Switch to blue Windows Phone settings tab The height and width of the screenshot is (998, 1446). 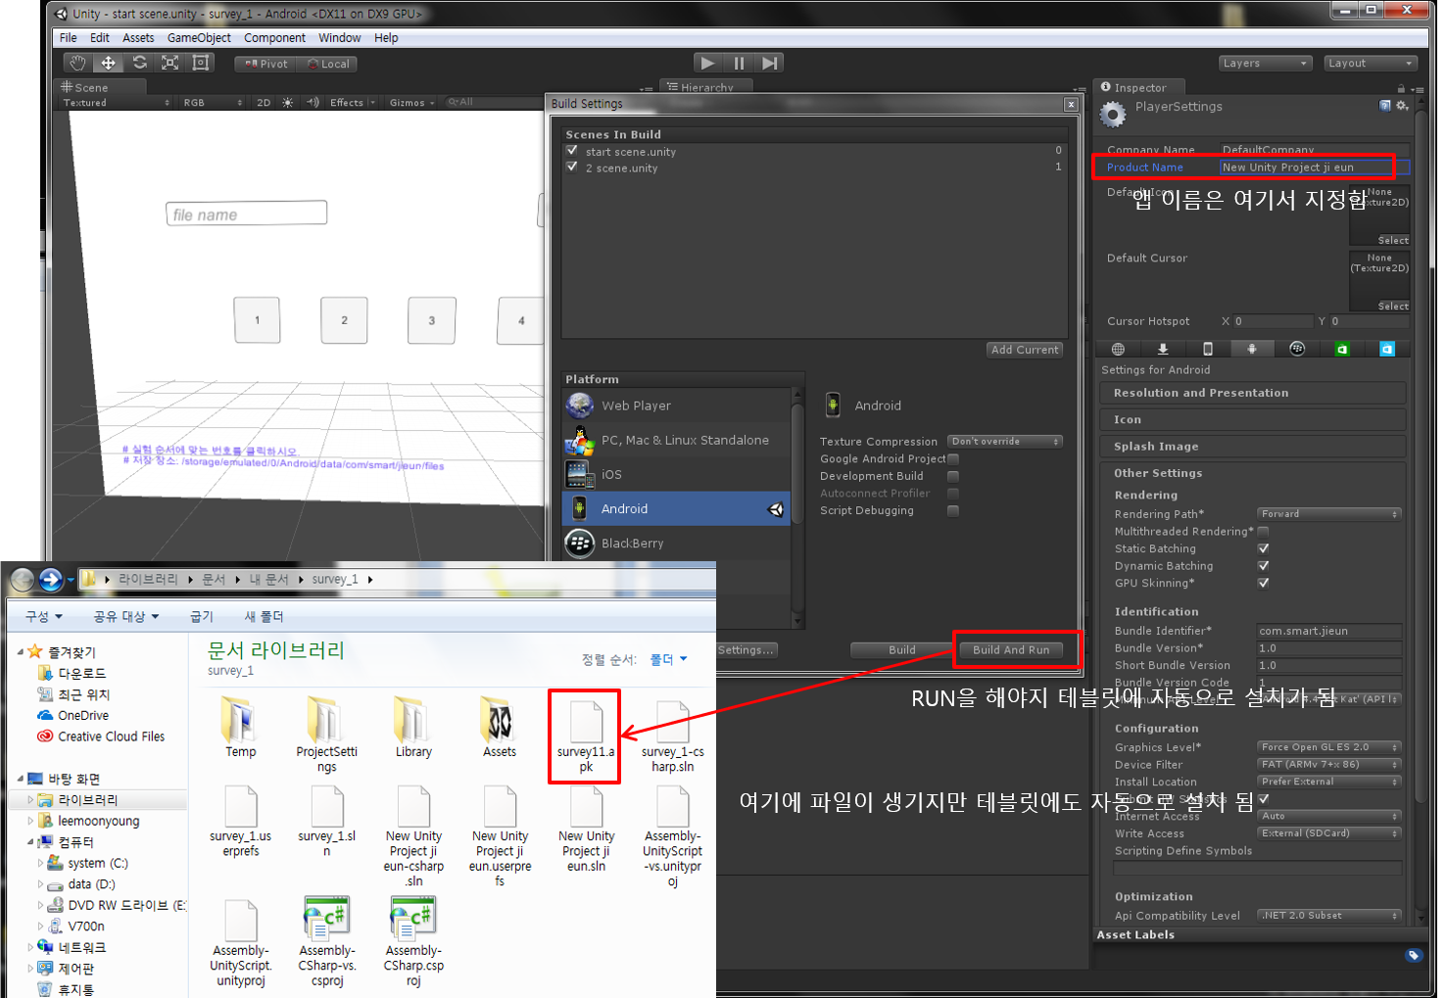click(x=1387, y=349)
